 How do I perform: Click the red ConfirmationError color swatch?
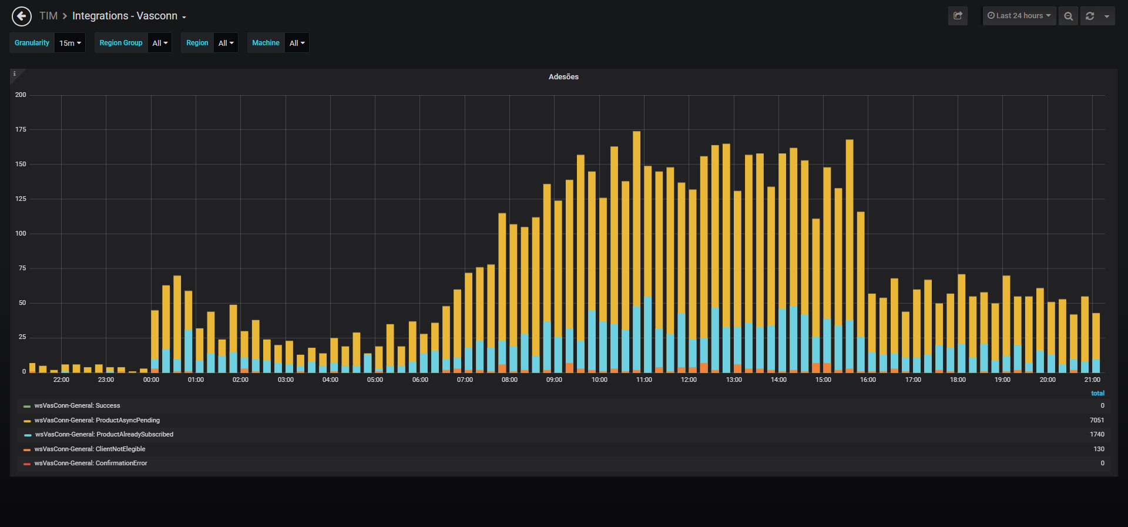click(x=27, y=464)
